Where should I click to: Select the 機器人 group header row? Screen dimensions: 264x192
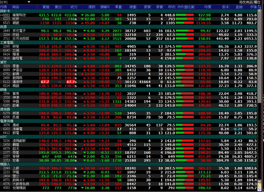[x=129, y=164]
